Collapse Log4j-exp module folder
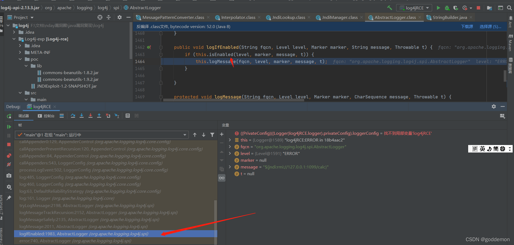 click(14, 39)
